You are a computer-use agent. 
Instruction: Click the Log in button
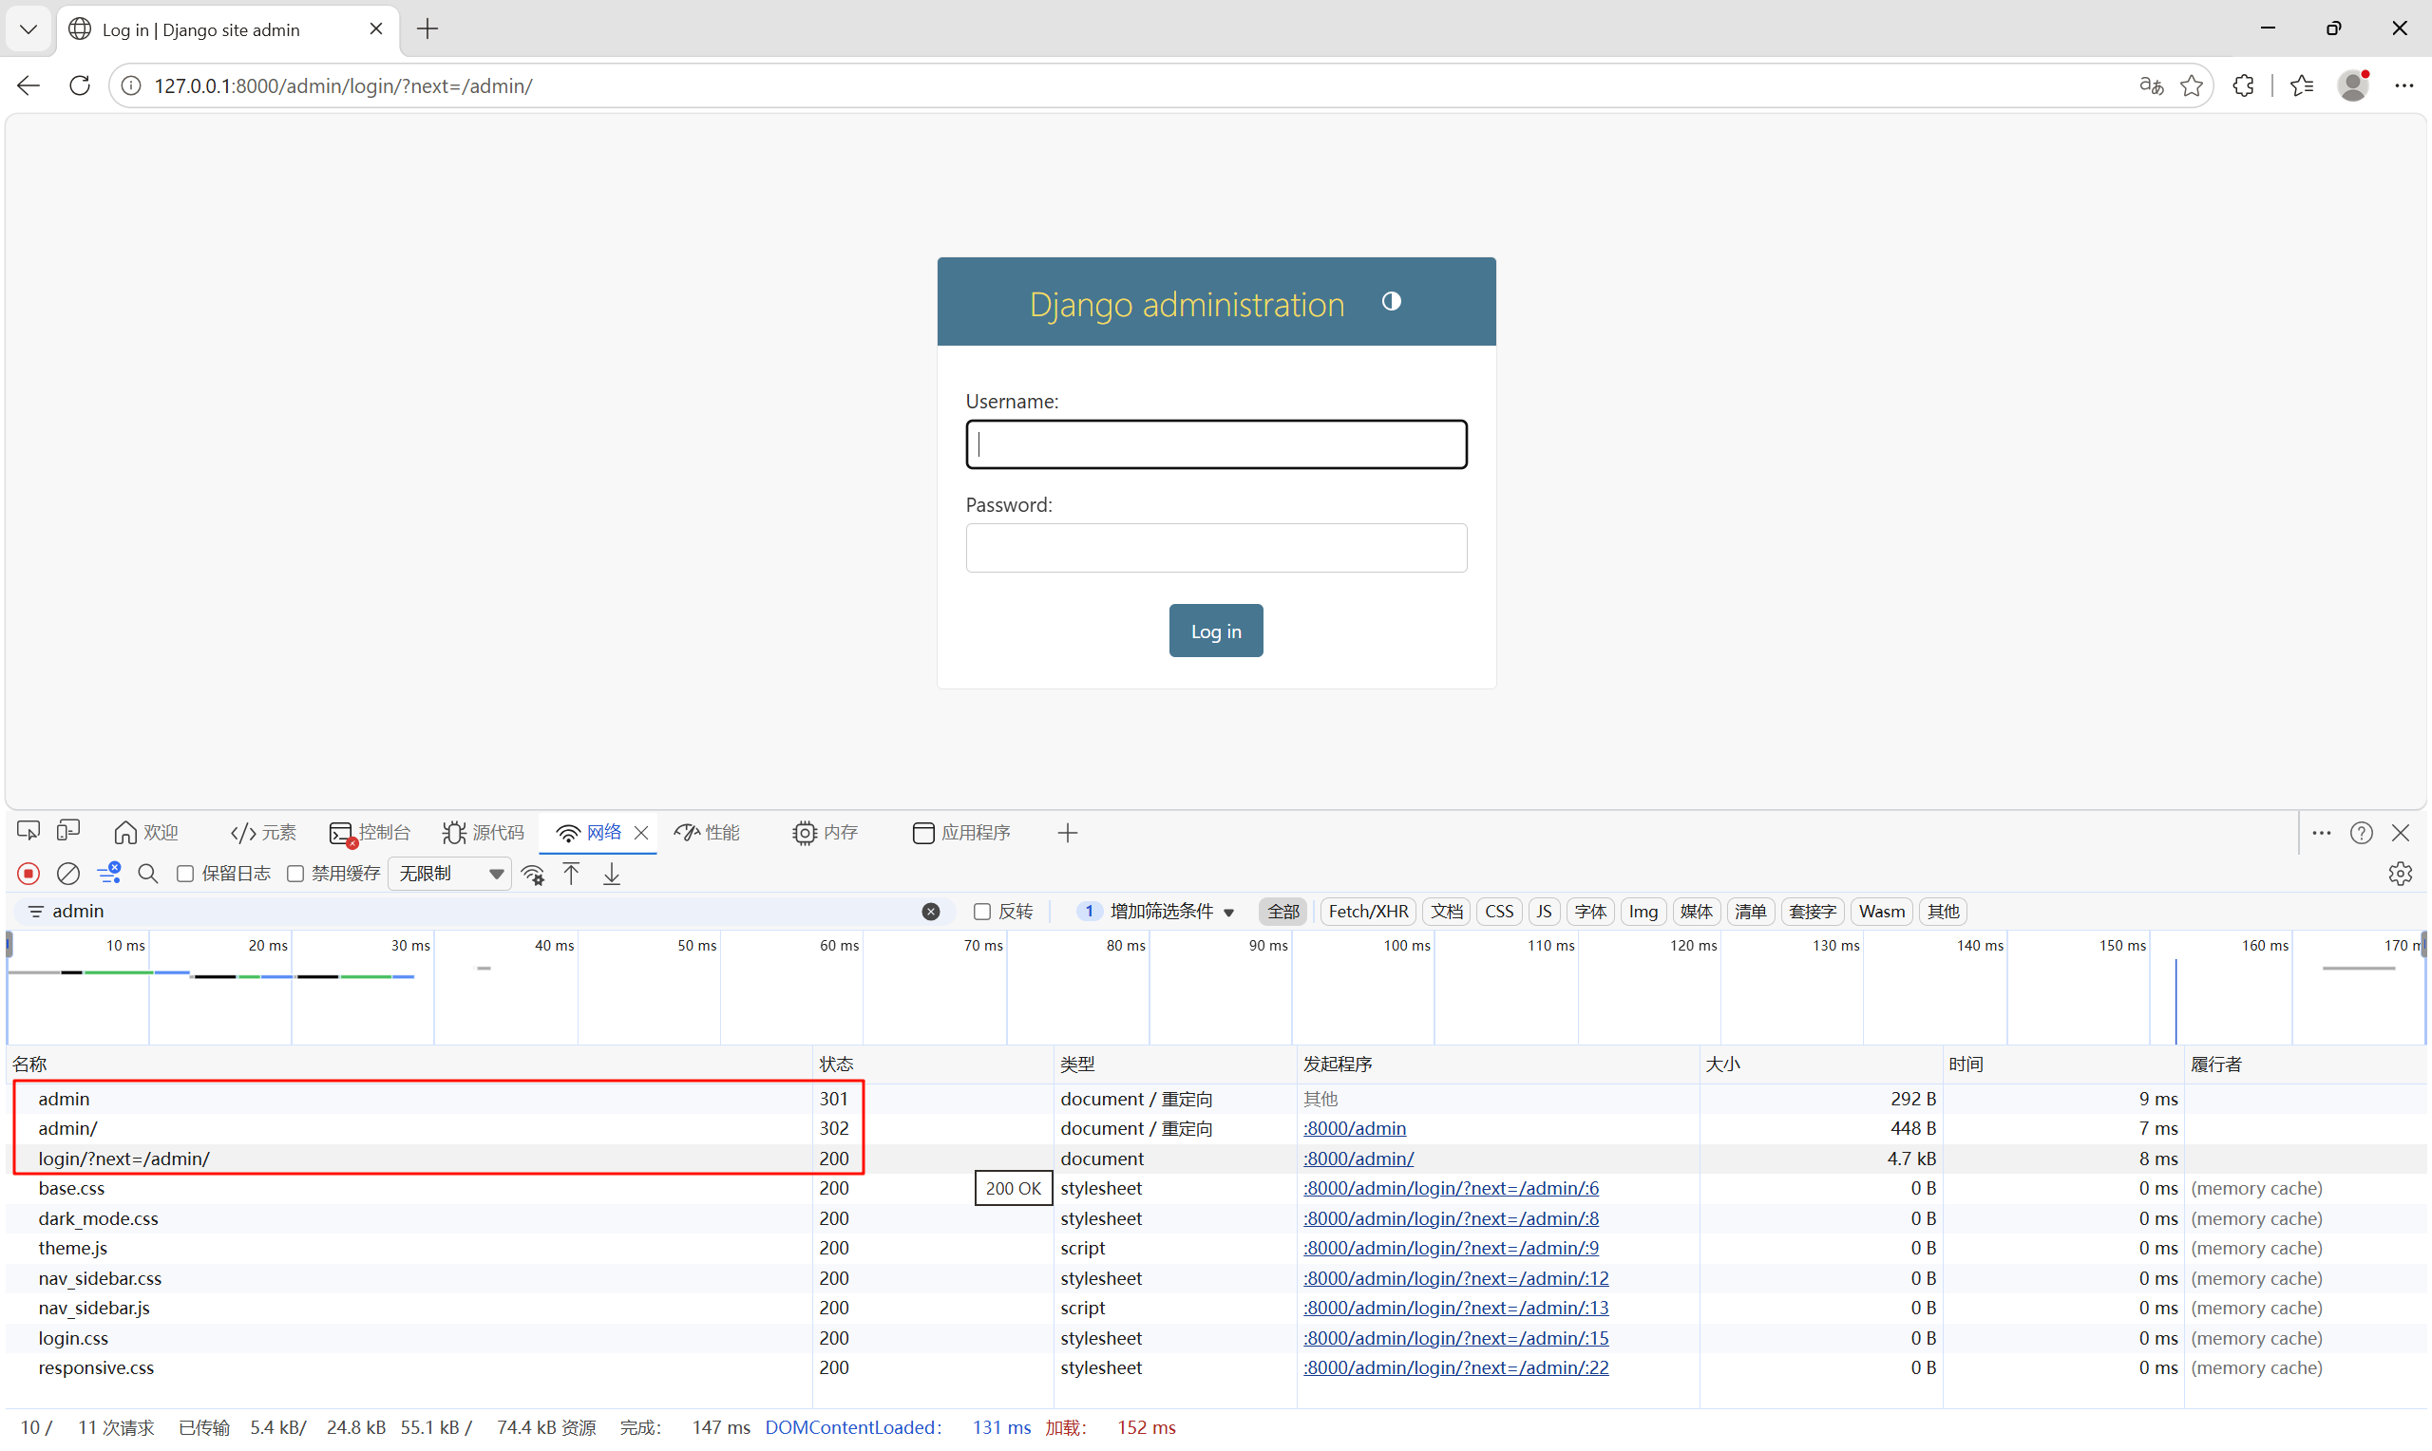click(x=1215, y=631)
